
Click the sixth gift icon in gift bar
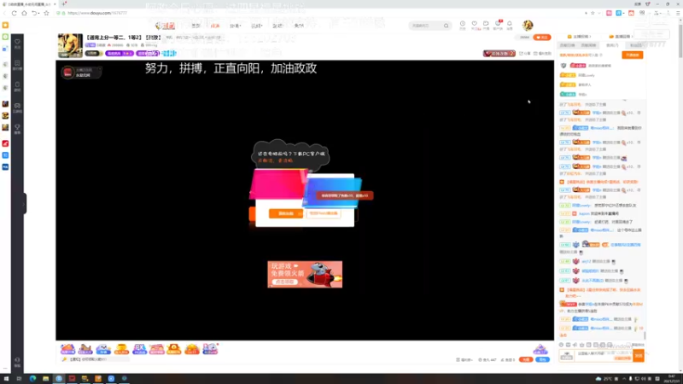pyautogui.click(x=156, y=349)
